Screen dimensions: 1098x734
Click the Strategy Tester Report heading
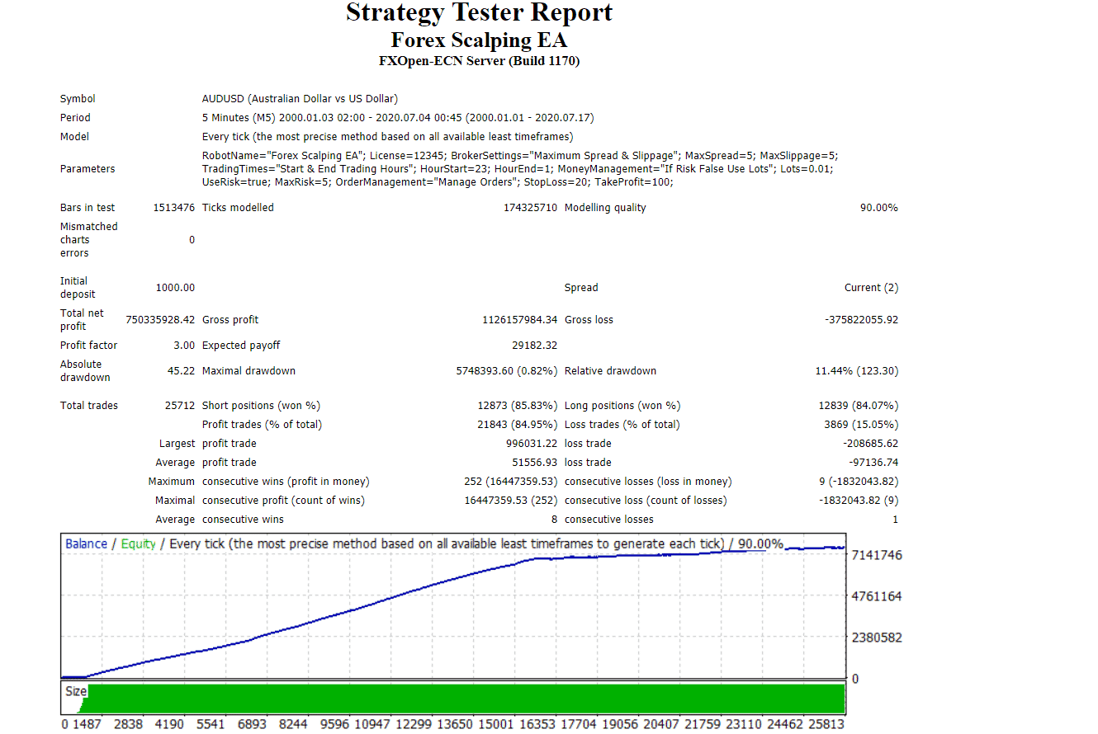[479, 13]
